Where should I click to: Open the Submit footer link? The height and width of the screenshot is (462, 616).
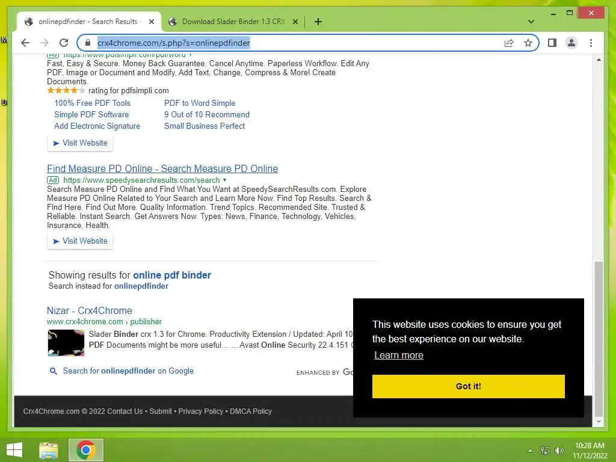click(161, 411)
